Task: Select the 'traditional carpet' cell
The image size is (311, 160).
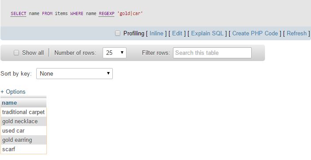Action: pyautogui.click(x=23, y=112)
